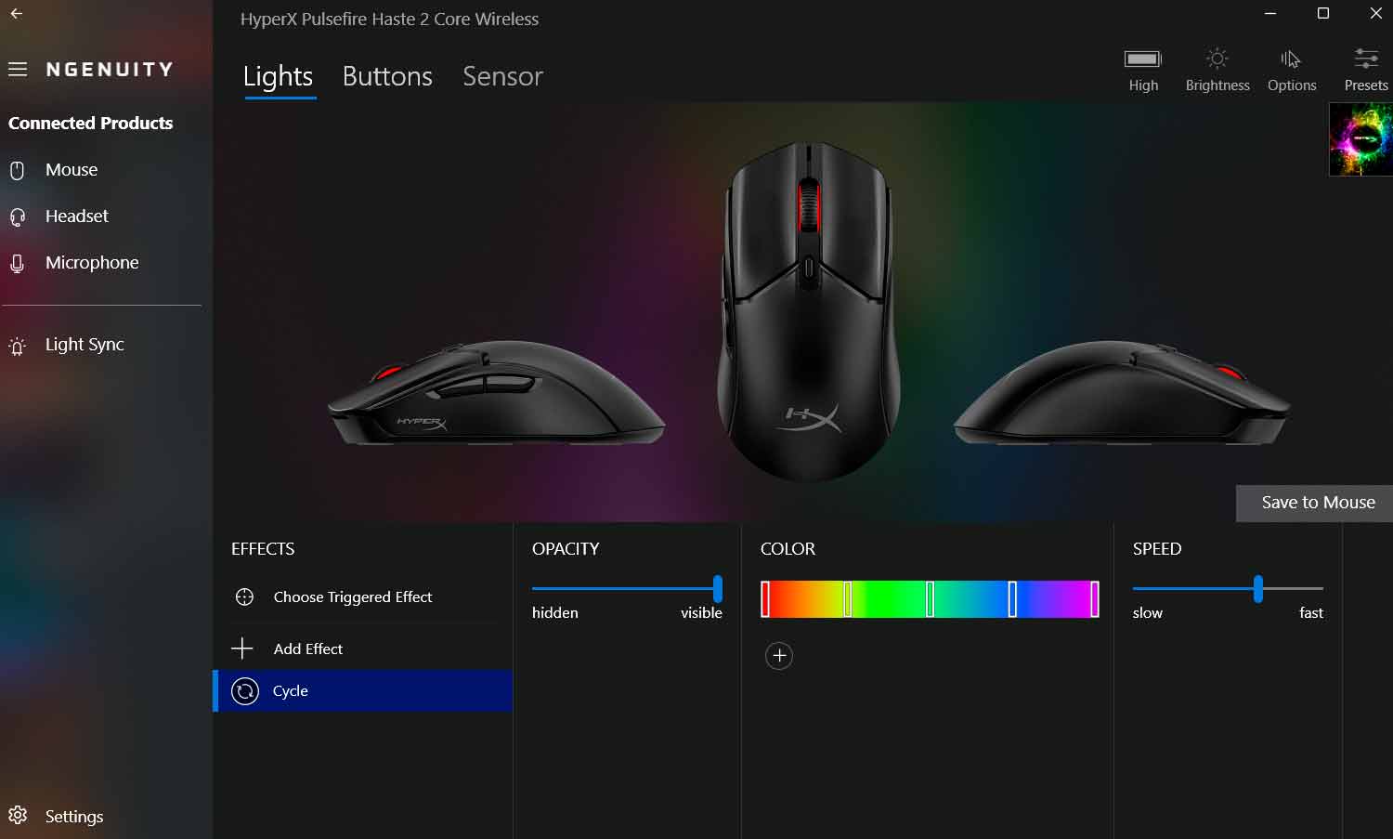The height and width of the screenshot is (839, 1393).
Task: Open the Presets panel
Action: (1366, 70)
